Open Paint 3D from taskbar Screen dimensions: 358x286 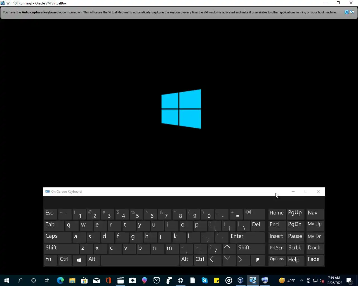pyautogui.click(x=145, y=280)
